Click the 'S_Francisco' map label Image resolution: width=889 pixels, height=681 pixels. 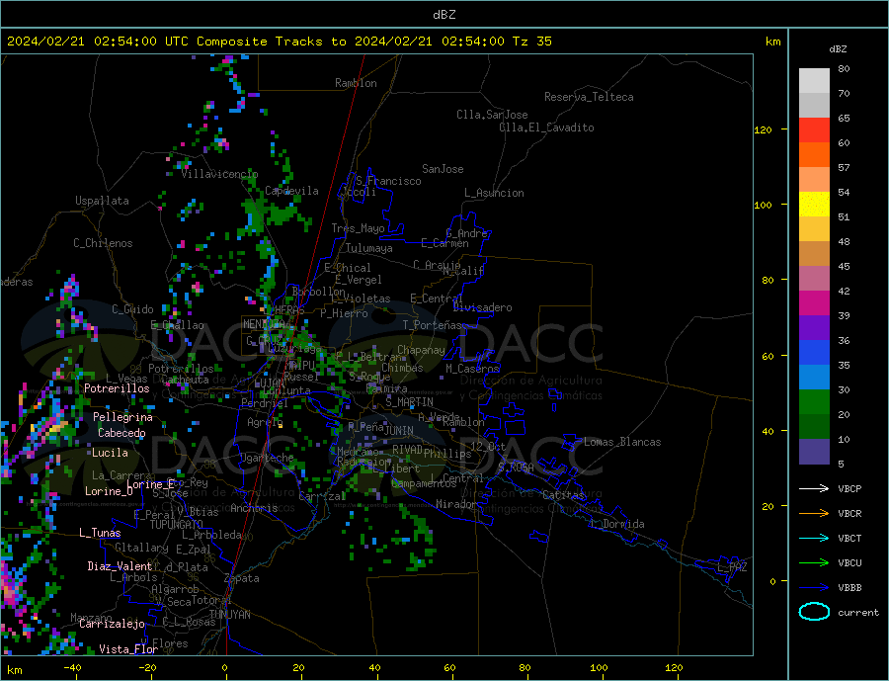coord(388,181)
